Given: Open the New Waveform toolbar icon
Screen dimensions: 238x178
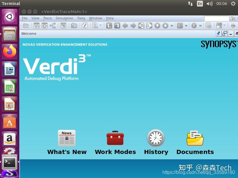Looking at the screenshot, I should tap(36, 26).
